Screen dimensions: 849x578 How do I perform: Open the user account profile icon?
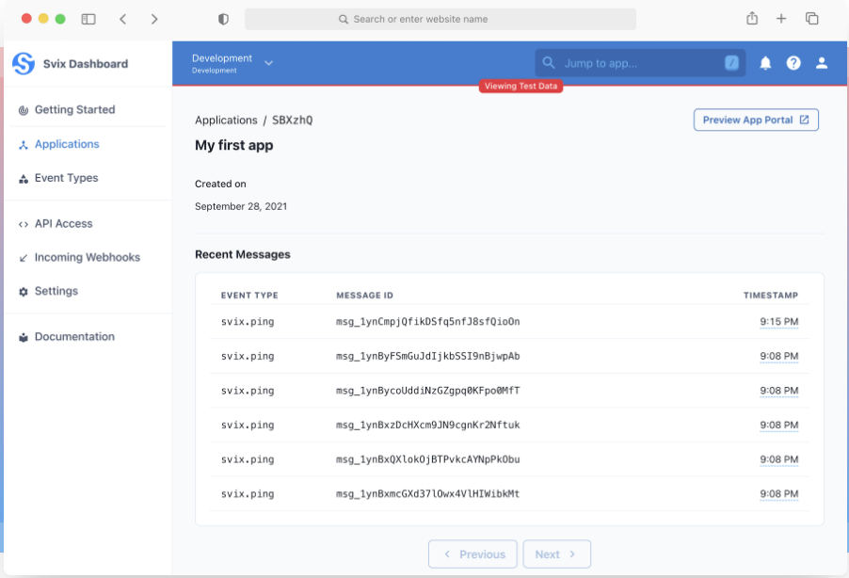[822, 63]
